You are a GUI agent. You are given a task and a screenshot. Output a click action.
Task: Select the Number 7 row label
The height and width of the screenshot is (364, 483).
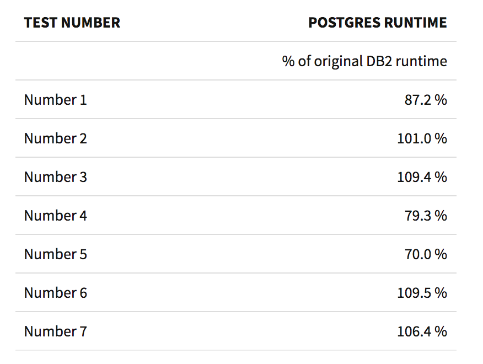click(x=55, y=331)
